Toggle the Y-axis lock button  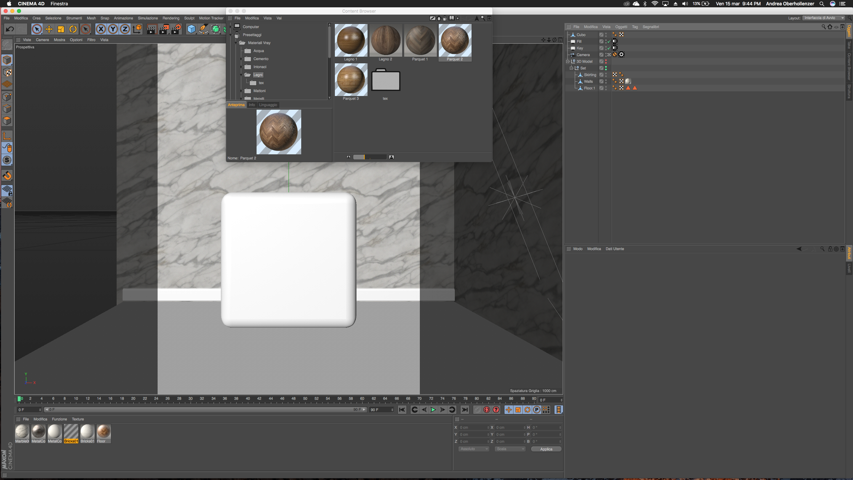point(113,29)
